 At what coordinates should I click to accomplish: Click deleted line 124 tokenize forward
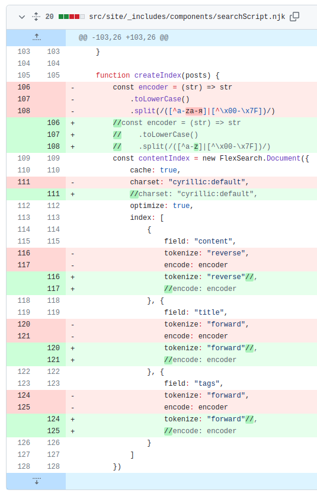pyautogui.click(x=206, y=395)
